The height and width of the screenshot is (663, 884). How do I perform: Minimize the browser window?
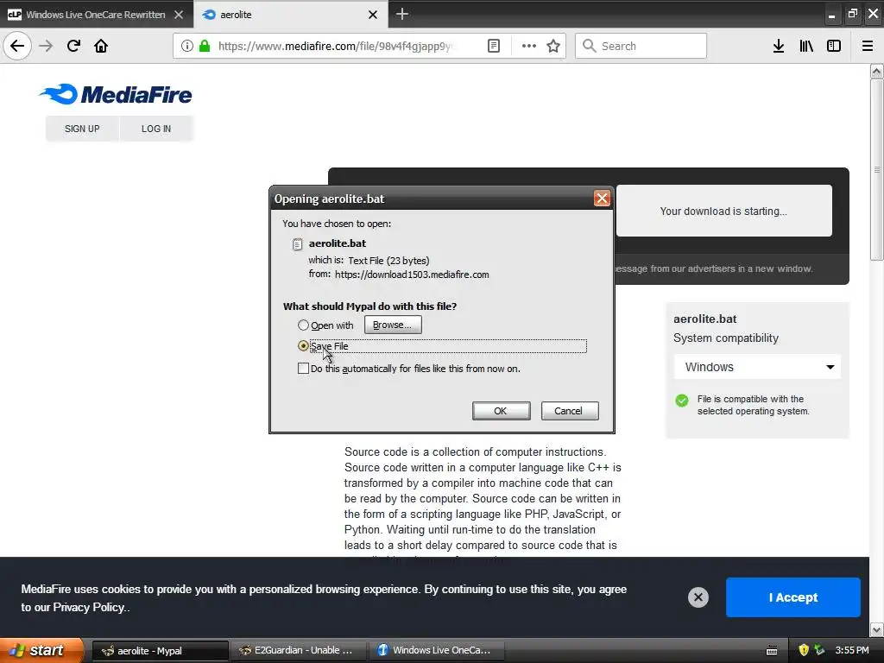pos(831,14)
